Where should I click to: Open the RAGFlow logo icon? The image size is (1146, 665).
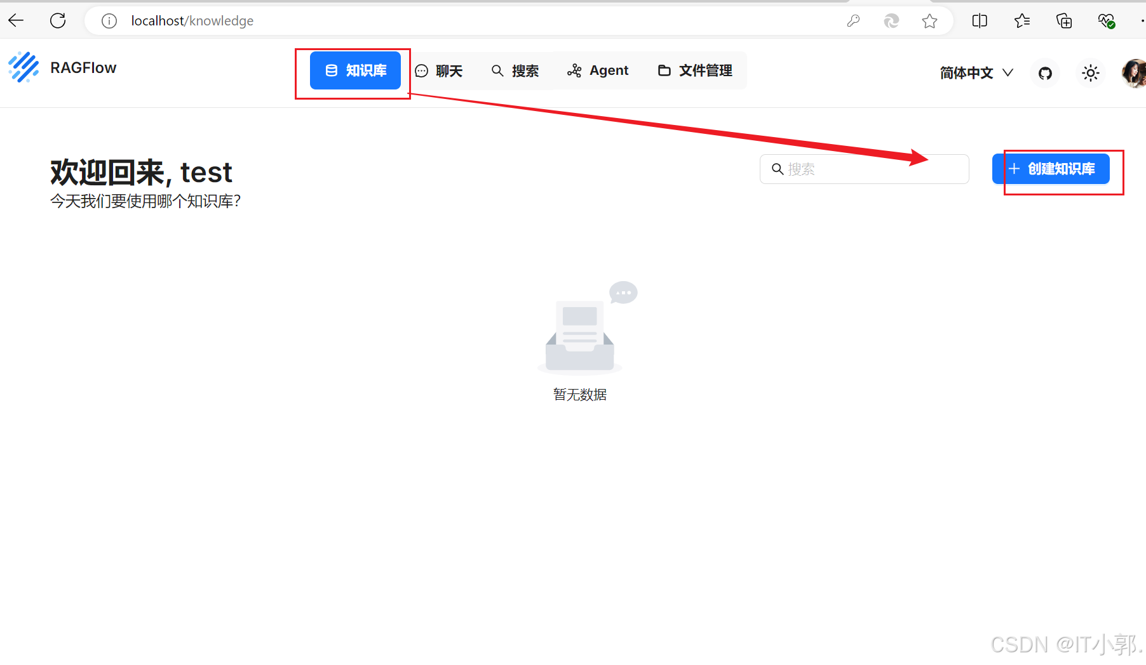(x=24, y=67)
